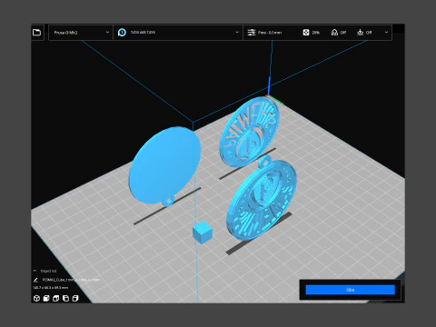
Task: Click the blue Slice button
Action: tap(351, 290)
